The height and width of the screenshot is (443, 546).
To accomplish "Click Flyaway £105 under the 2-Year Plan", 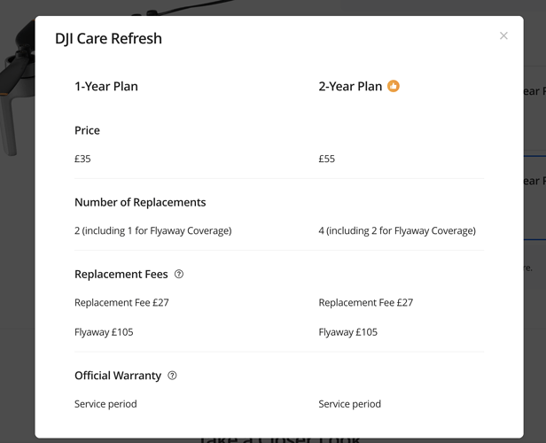I will 347,332.
